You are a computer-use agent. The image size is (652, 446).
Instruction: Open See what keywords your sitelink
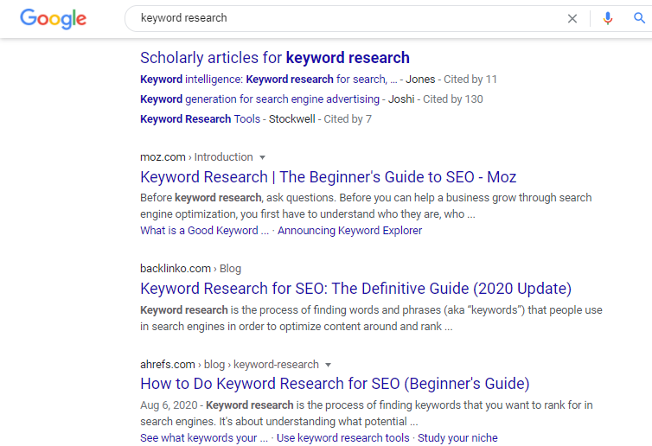[204, 437]
